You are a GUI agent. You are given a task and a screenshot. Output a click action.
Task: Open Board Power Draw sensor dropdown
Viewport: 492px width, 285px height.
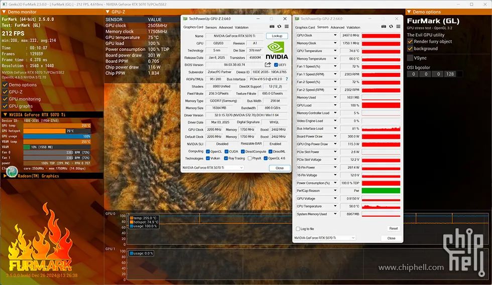pyautogui.click(x=335, y=136)
